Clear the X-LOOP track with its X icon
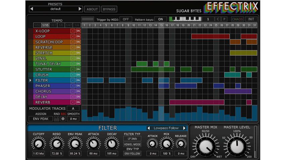This screenshot has width=285, height=160. 73,31
